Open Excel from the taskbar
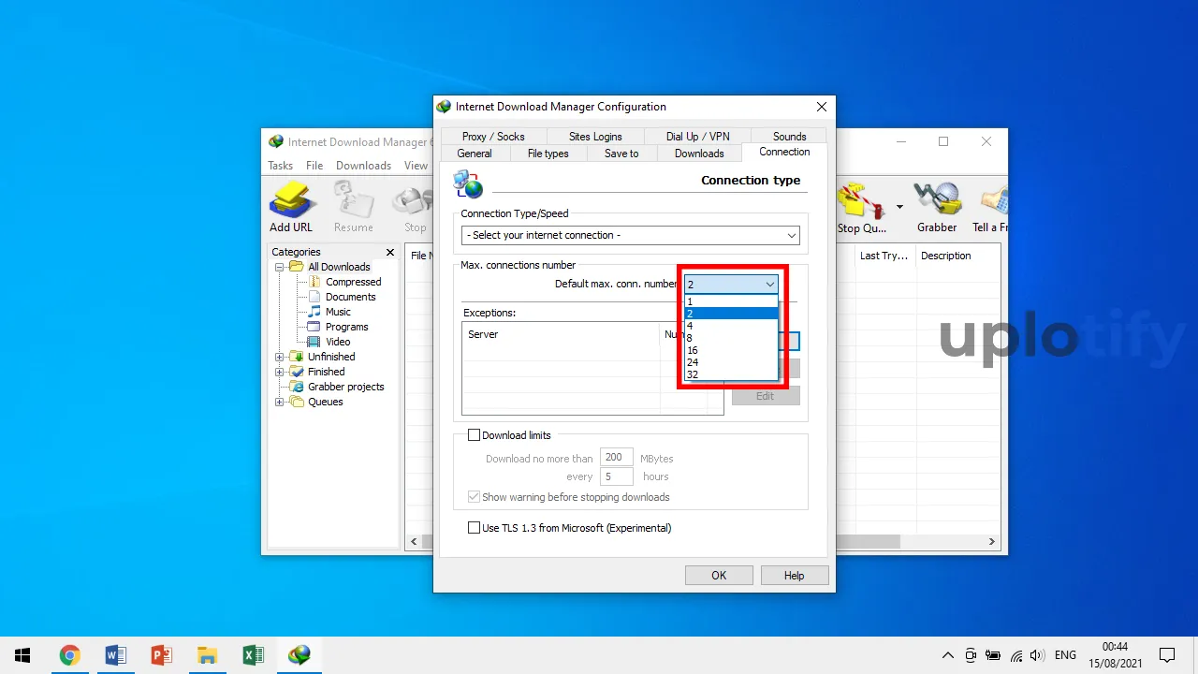Image resolution: width=1198 pixels, height=674 pixels. pos(254,655)
